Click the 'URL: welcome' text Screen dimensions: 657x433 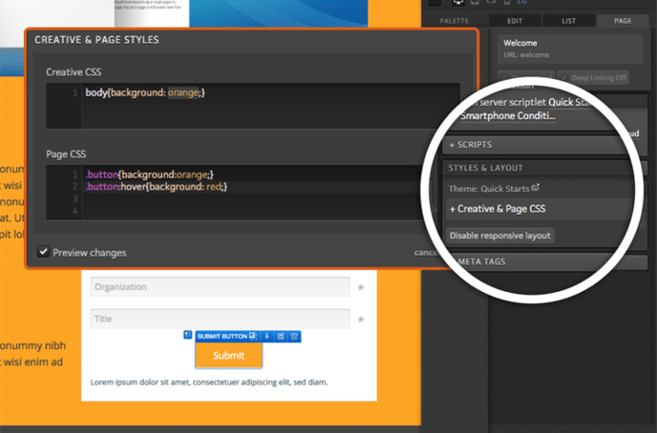point(526,54)
